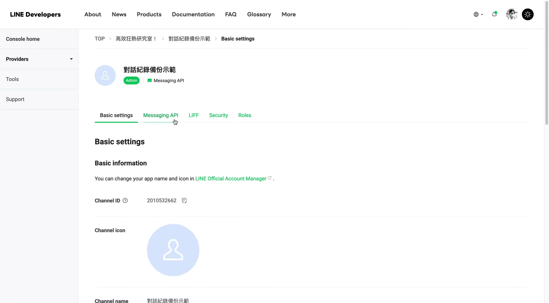Click the page vertical scrollbar

(547, 63)
